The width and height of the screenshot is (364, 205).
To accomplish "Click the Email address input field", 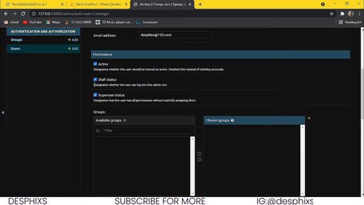I will tap(175, 35).
